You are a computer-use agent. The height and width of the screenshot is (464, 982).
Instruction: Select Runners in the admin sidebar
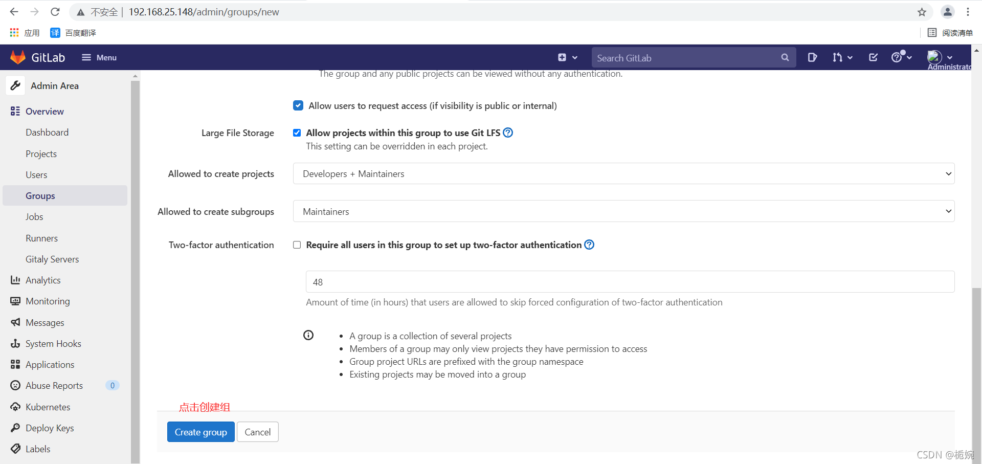(41, 238)
